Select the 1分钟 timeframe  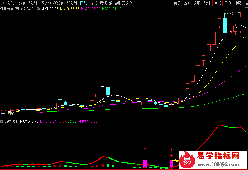click(x=21, y=3)
